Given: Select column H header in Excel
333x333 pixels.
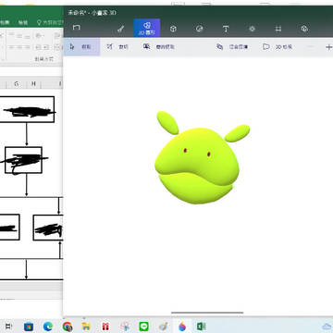Looking at the screenshot, I should coord(33,83).
